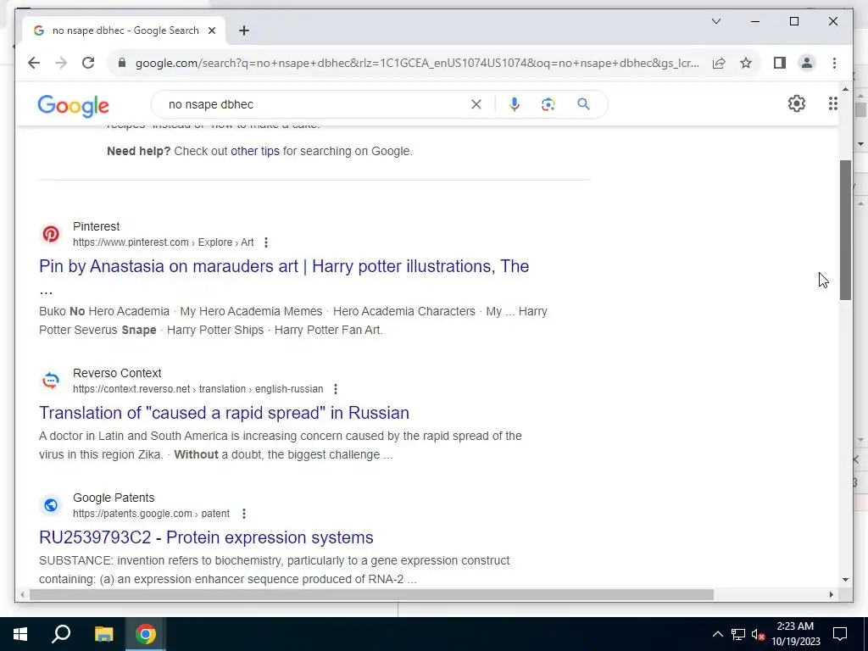Open a new tab with the plus button
The image size is (868, 651).
(244, 31)
